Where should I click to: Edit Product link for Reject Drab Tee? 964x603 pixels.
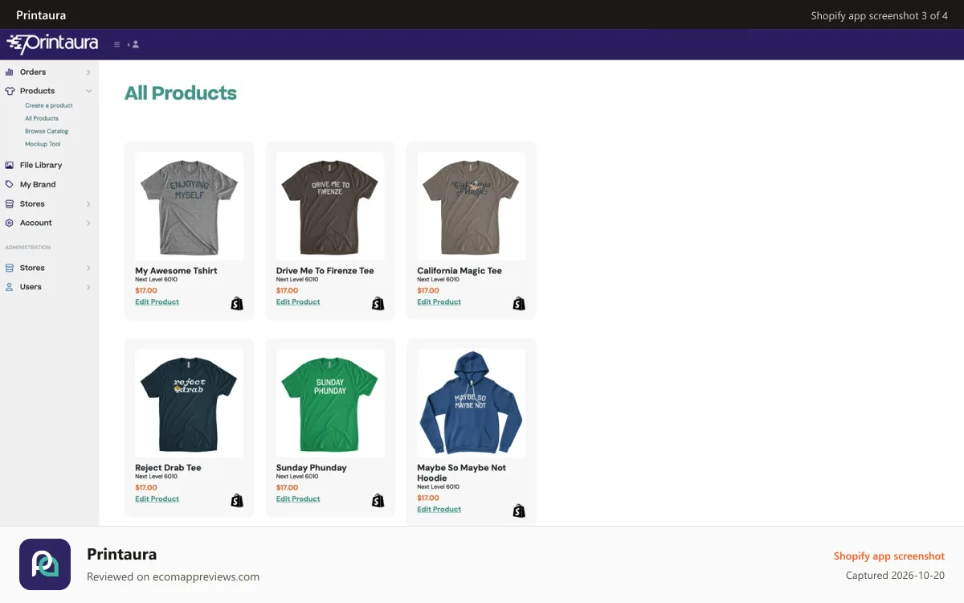[x=157, y=499]
